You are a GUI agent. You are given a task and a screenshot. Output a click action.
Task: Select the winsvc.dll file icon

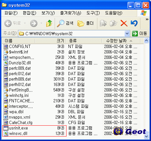[x=6, y=134]
